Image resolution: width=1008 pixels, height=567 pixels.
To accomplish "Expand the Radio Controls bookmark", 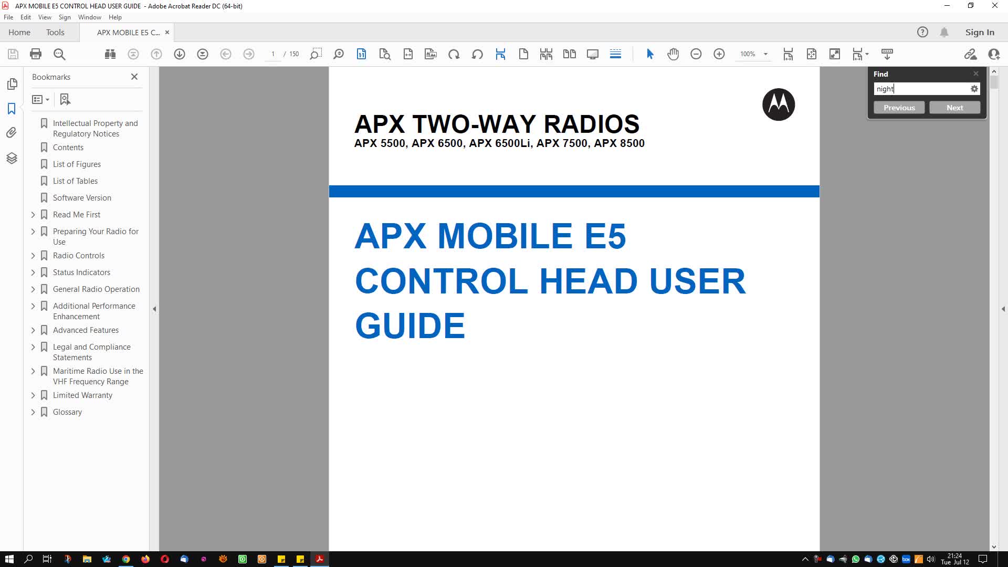I will click(33, 255).
